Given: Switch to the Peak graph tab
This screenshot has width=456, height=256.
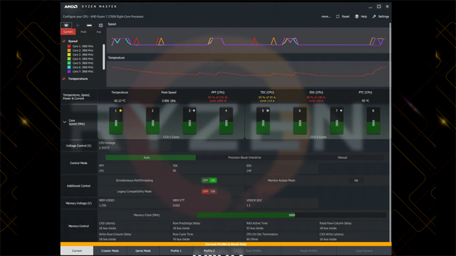Looking at the screenshot, I should coord(83,32).
